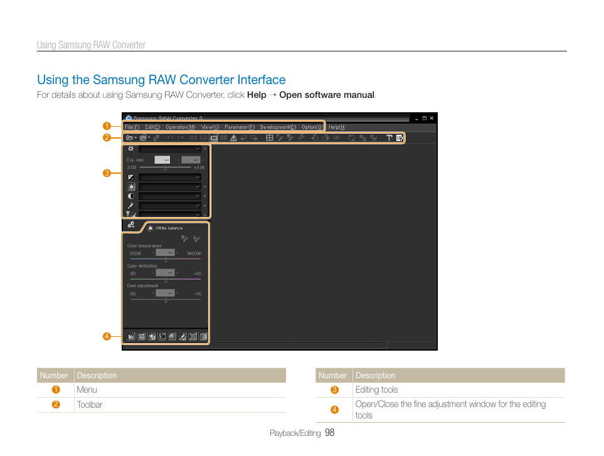
Task: Increase Exp. bias with the right arrow
Action: [x=203, y=159]
